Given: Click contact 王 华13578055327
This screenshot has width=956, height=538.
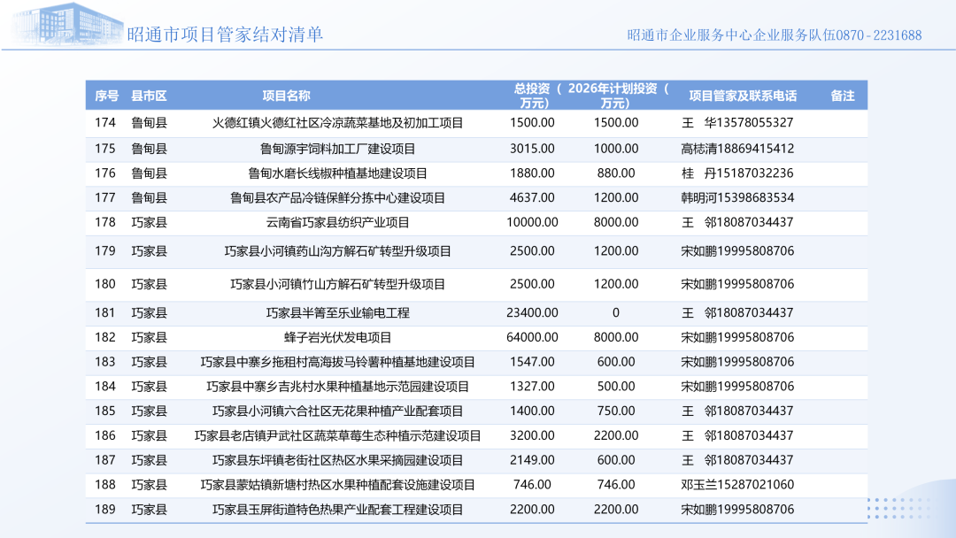Looking at the screenshot, I should tap(737, 123).
